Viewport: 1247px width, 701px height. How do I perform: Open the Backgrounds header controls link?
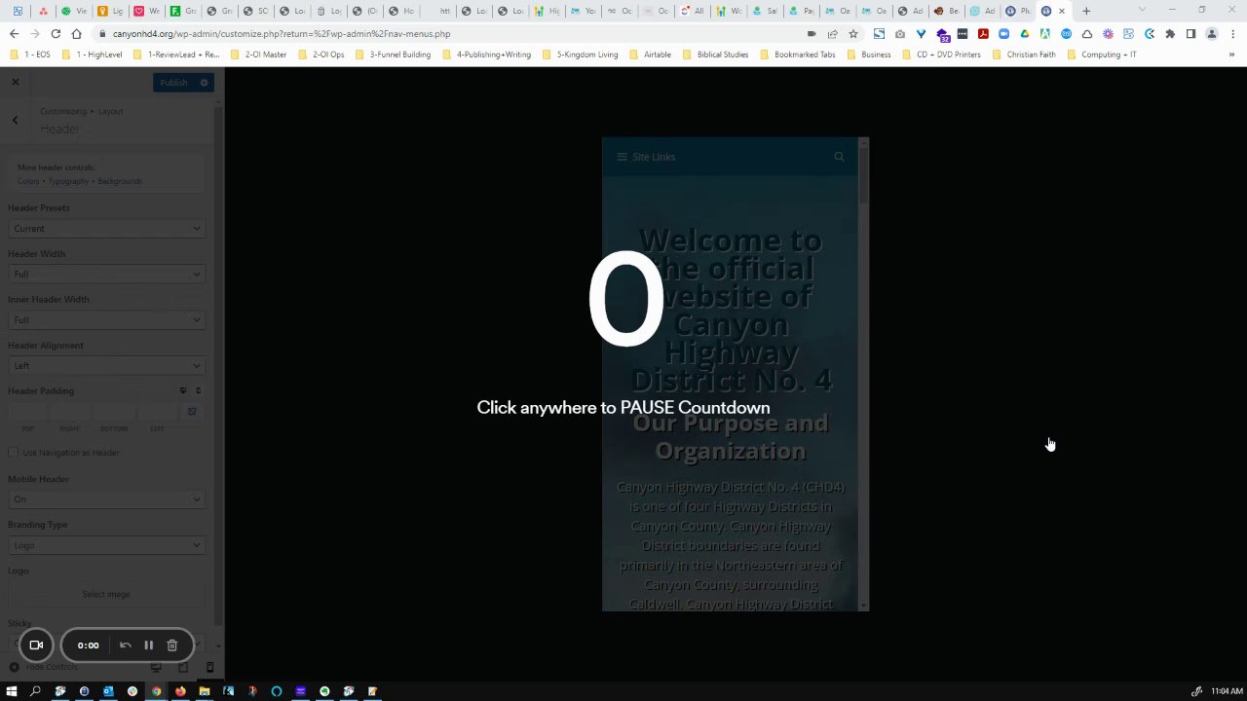[x=119, y=181]
